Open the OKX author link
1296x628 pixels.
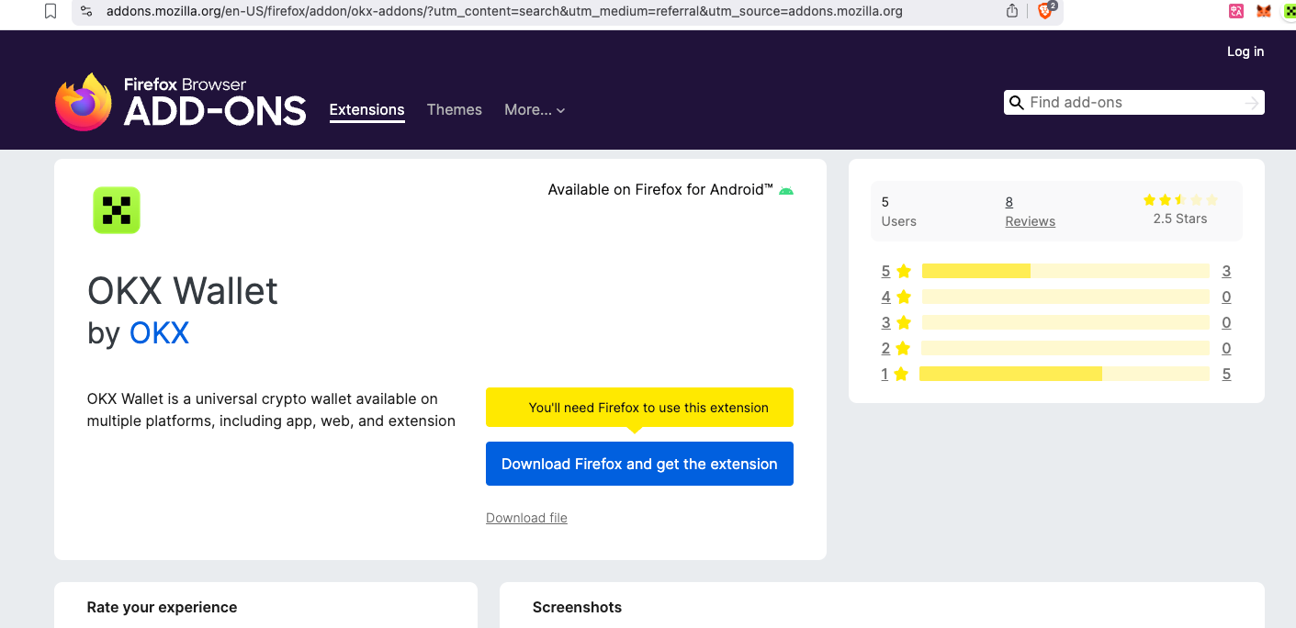(x=159, y=332)
